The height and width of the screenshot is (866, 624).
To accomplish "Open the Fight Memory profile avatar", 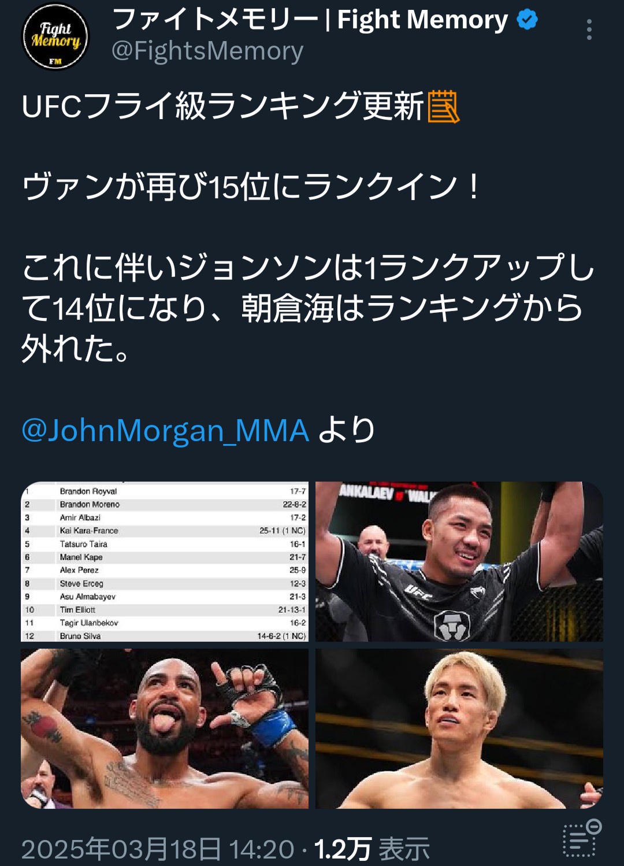I will [x=55, y=36].
